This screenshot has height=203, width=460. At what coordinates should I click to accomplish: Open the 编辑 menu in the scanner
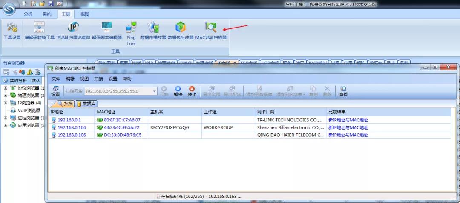[x=70, y=79]
